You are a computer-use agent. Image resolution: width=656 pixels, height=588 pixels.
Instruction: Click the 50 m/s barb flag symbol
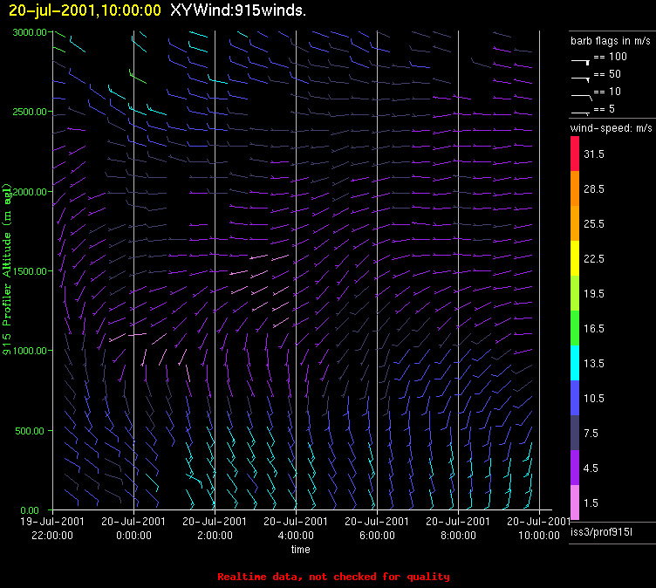pyautogui.click(x=581, y=77)
